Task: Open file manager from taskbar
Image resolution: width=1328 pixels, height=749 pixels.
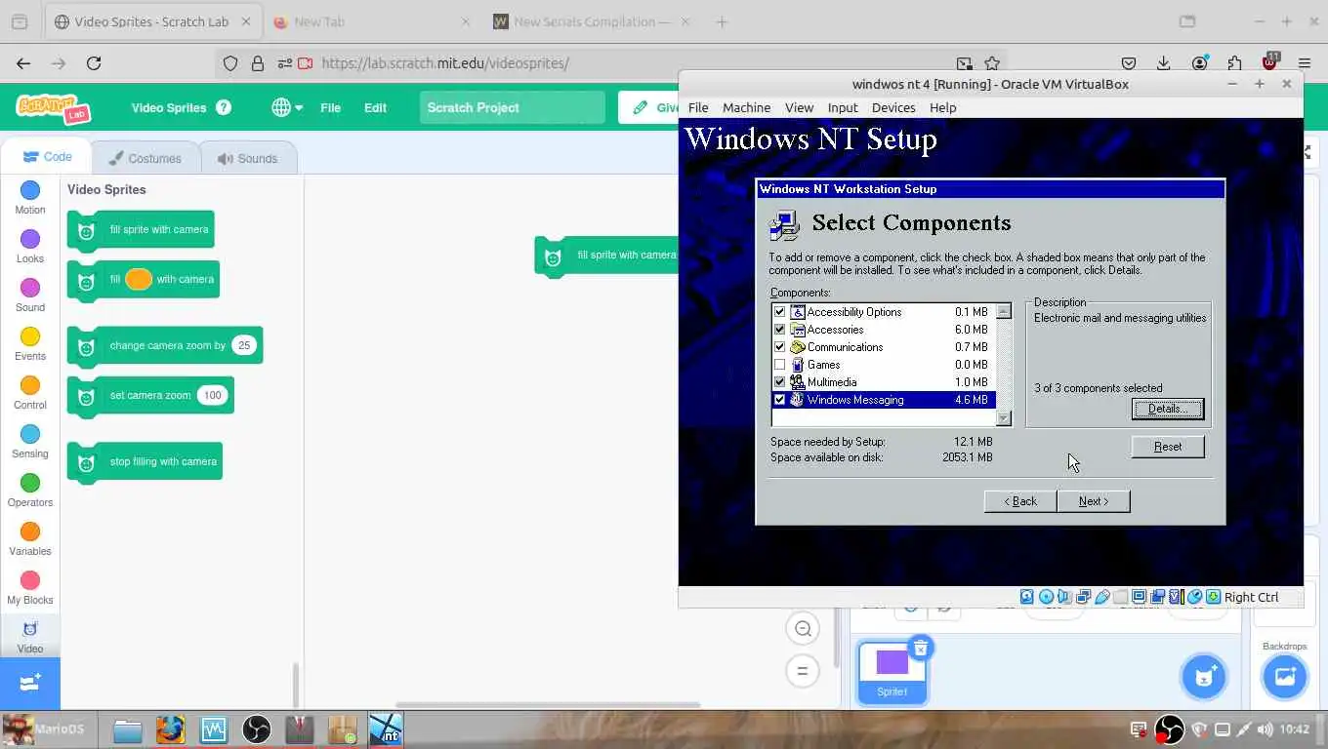Action: [x=128, y=729]
